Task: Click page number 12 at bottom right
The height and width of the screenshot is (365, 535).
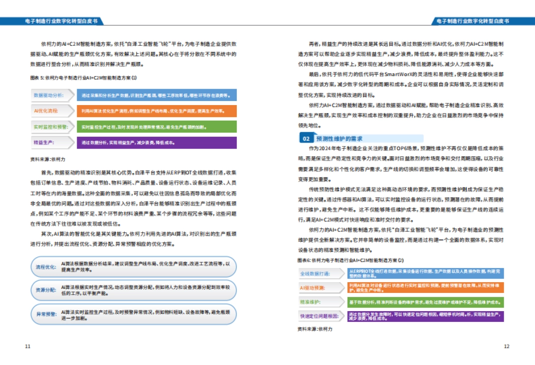Action: 506,346
